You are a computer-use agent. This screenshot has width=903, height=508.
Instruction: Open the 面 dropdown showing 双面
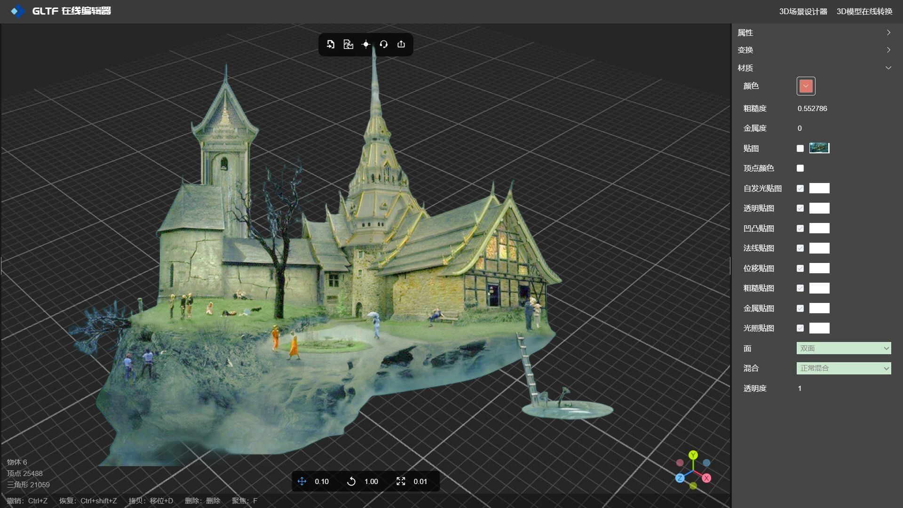(x=844, y=349)
